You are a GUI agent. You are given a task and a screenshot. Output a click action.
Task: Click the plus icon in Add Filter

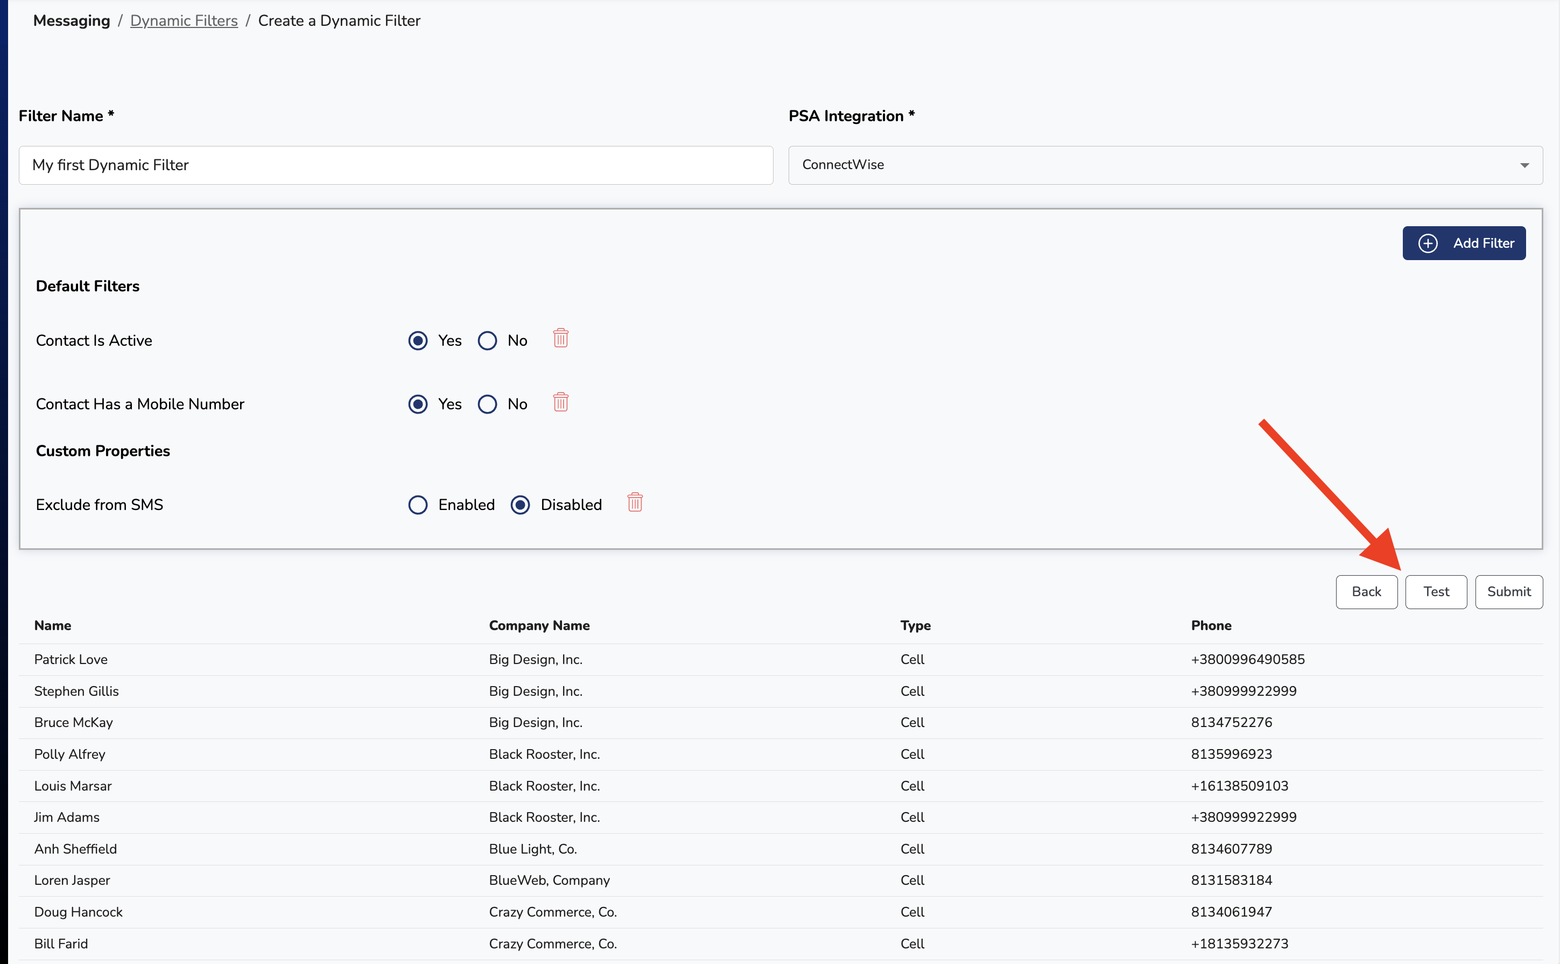click(1428, 243)
